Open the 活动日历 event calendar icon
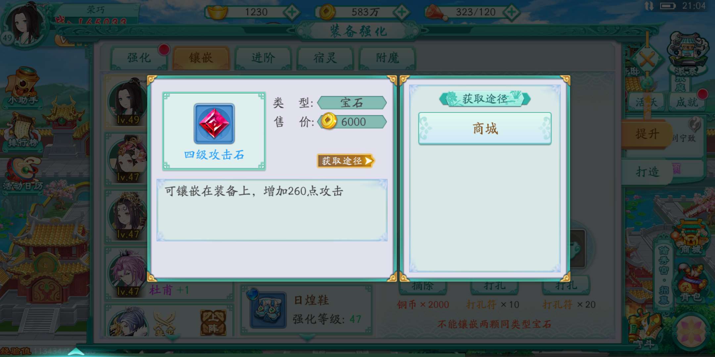 click(x=23, y=174)
